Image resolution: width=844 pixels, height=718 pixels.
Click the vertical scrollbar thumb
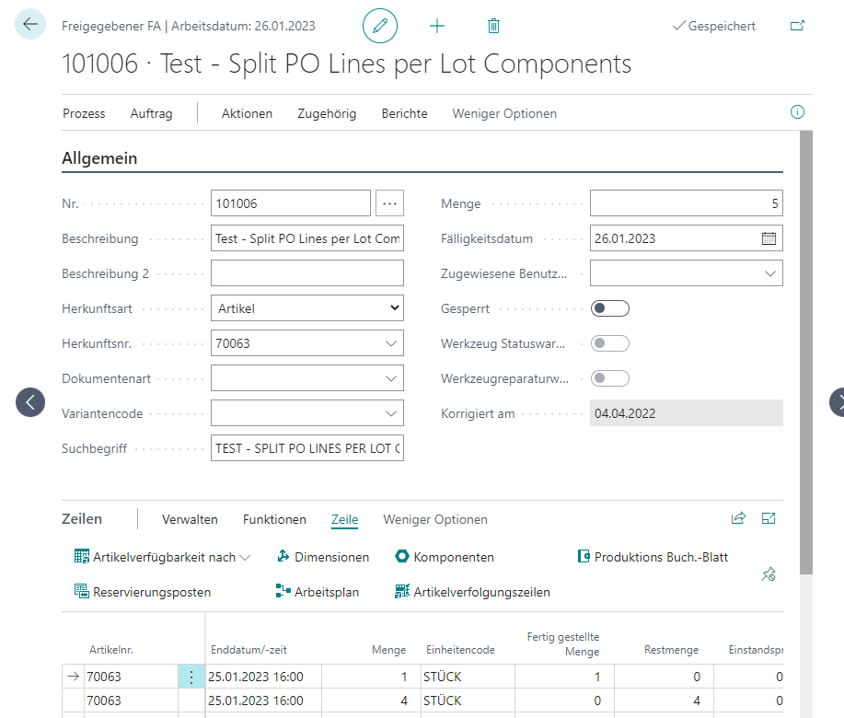(805, 353)
